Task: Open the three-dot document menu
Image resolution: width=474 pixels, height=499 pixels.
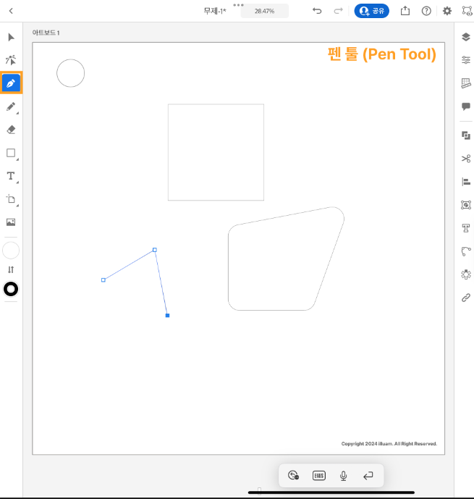Action: pos(238,5)
